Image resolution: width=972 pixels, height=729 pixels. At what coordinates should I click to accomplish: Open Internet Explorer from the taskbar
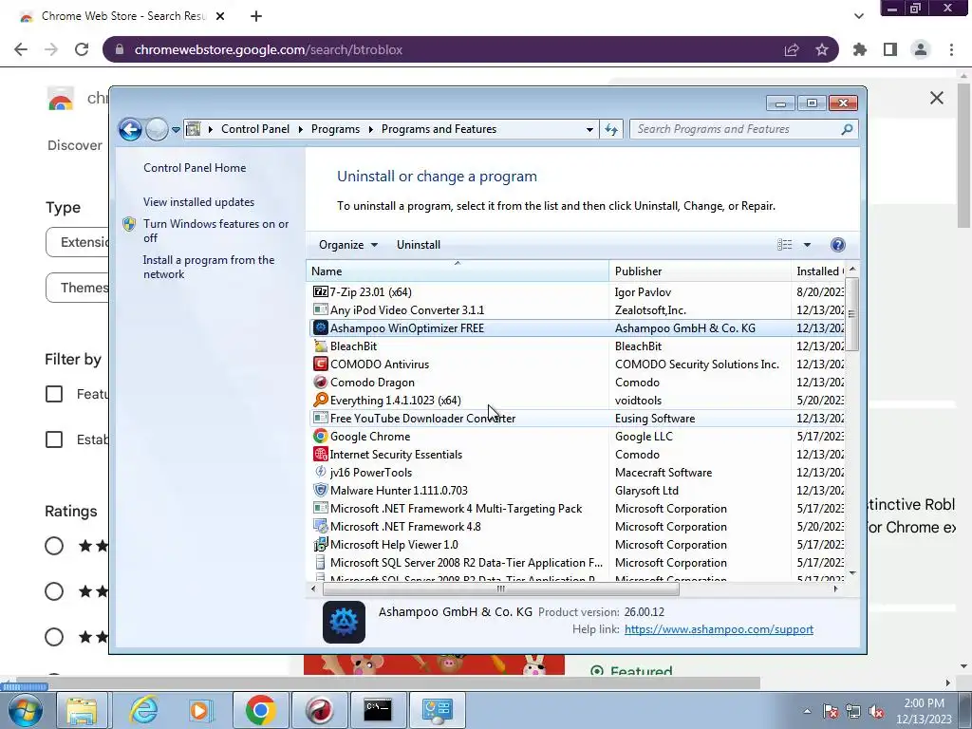pyautogui.click(x=143, y=710)
